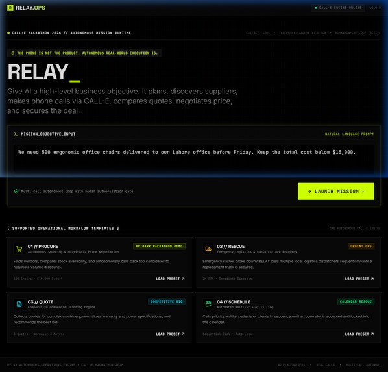Click the PRIMARY HACKATHON DEMO badge
This screenshot has height=372, width=388.
coord(159,246)
